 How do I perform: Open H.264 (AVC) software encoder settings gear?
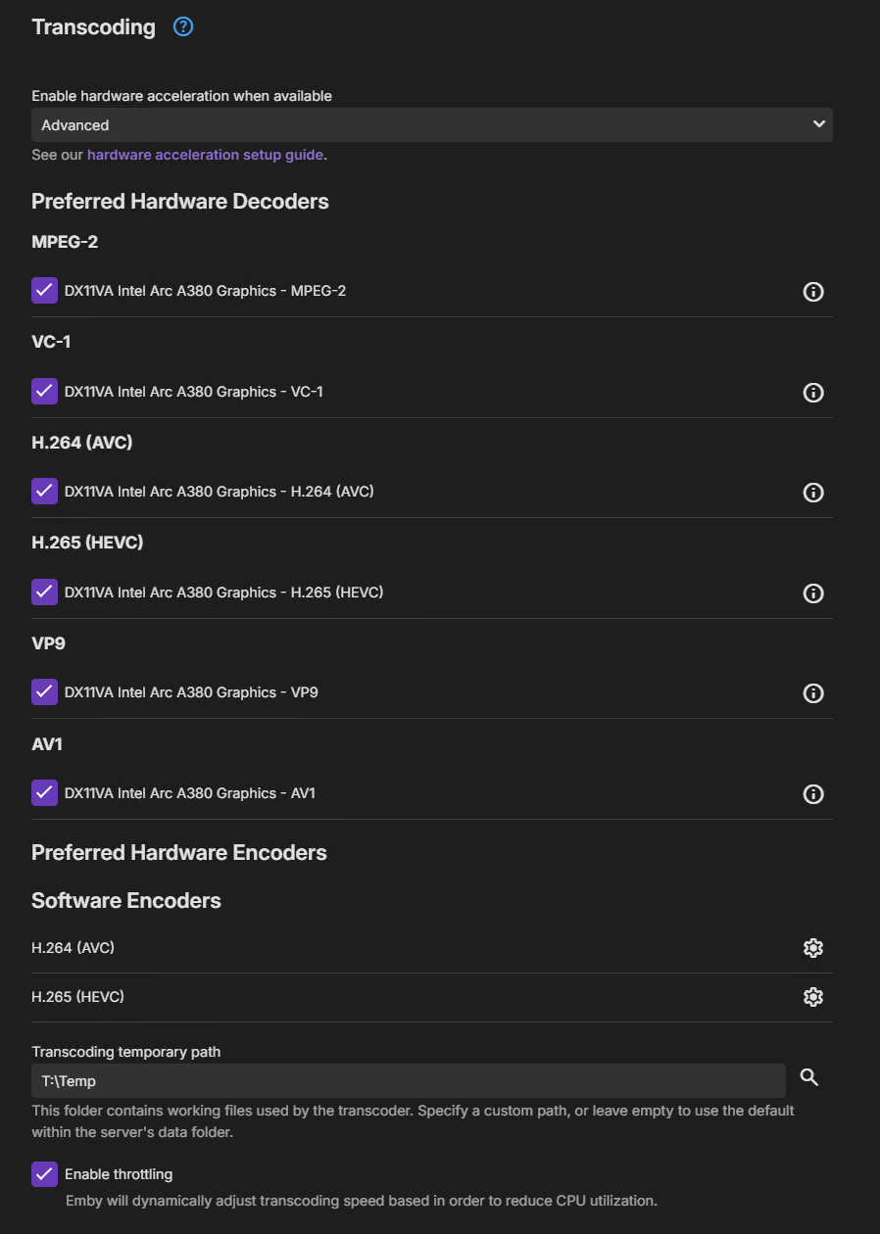(813, 948)
